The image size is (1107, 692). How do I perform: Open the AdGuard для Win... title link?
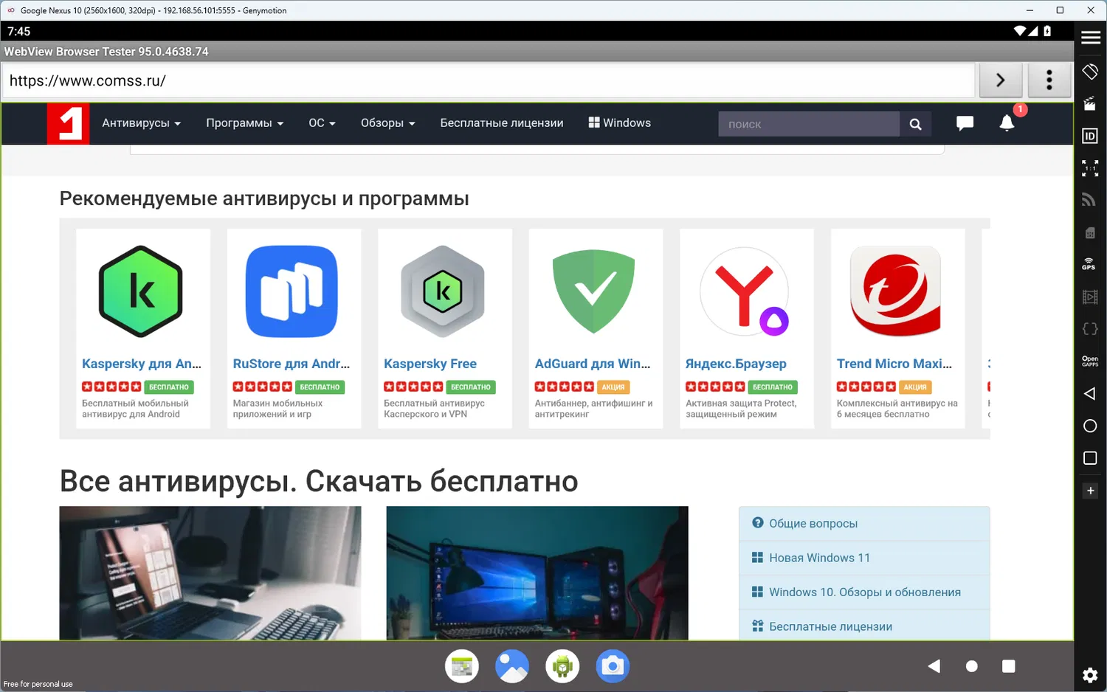pos(593,364)
